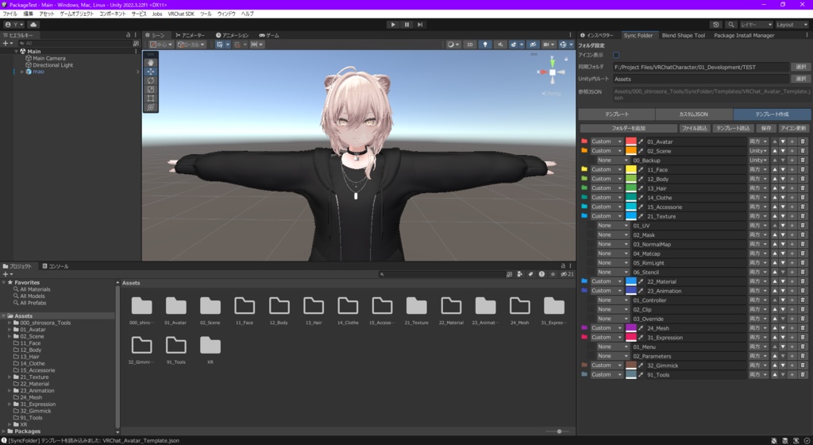Open sync target dropdown for 00_Backup
The image size is (813, 445).
click(758, 161)
